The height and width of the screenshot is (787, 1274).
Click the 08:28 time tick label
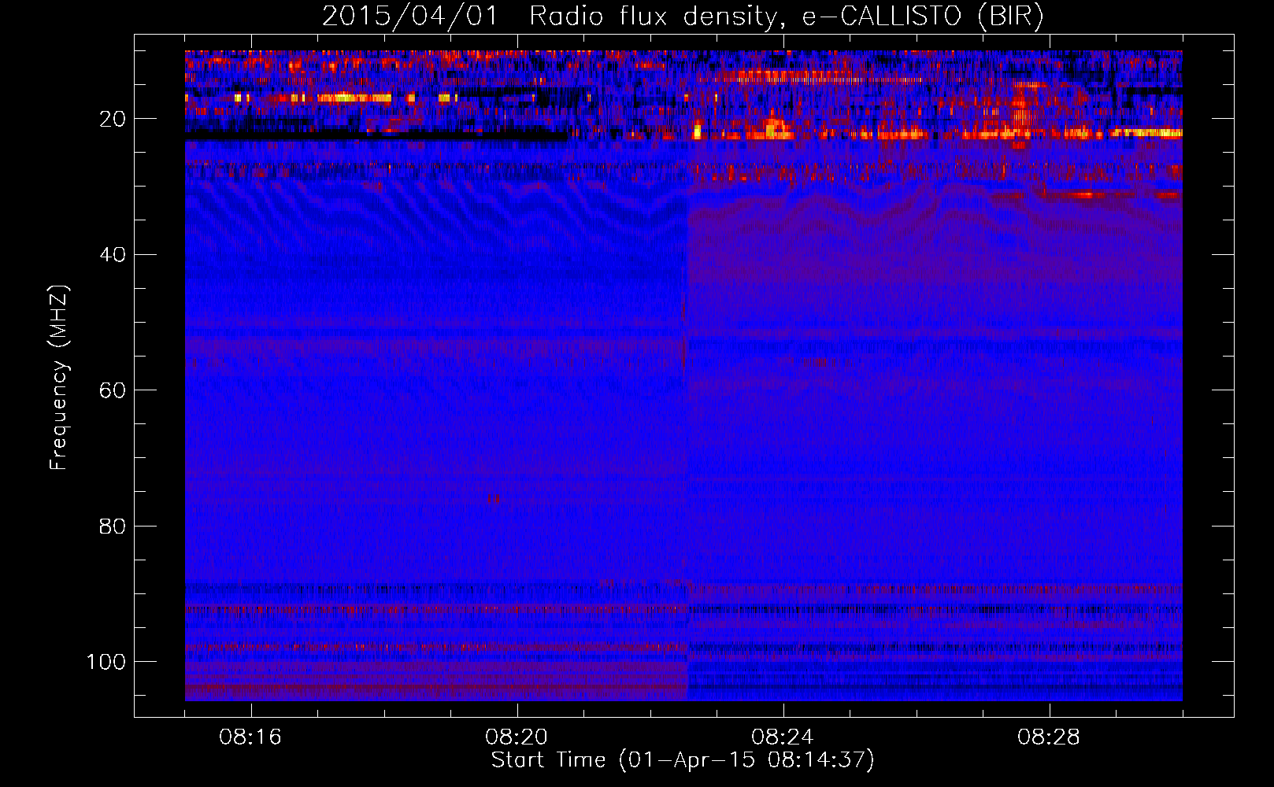click(x=1049, y=737)
